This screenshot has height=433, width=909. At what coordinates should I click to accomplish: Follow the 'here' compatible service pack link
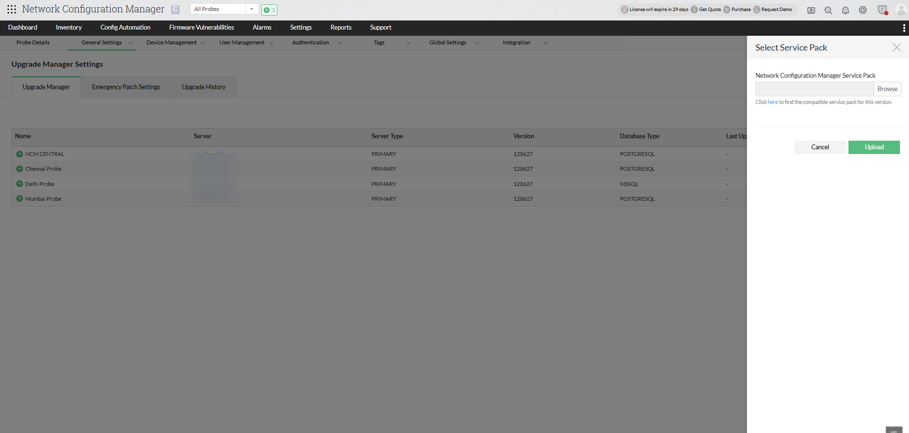click(773, 102)
